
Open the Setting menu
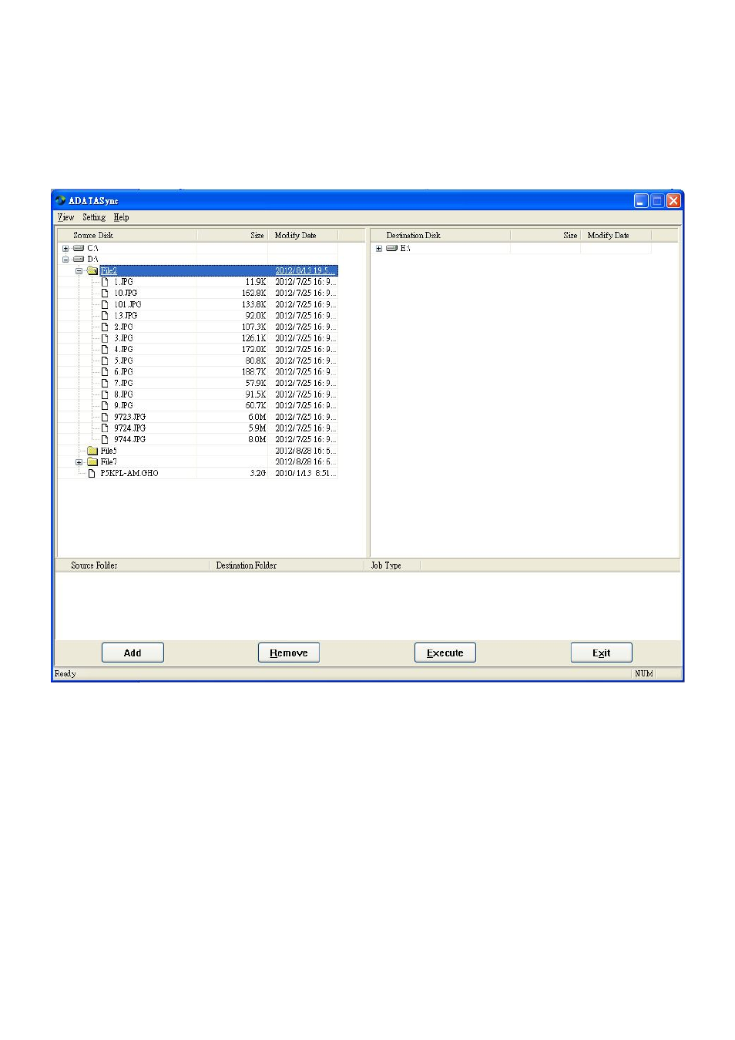[x=94, y=217]
